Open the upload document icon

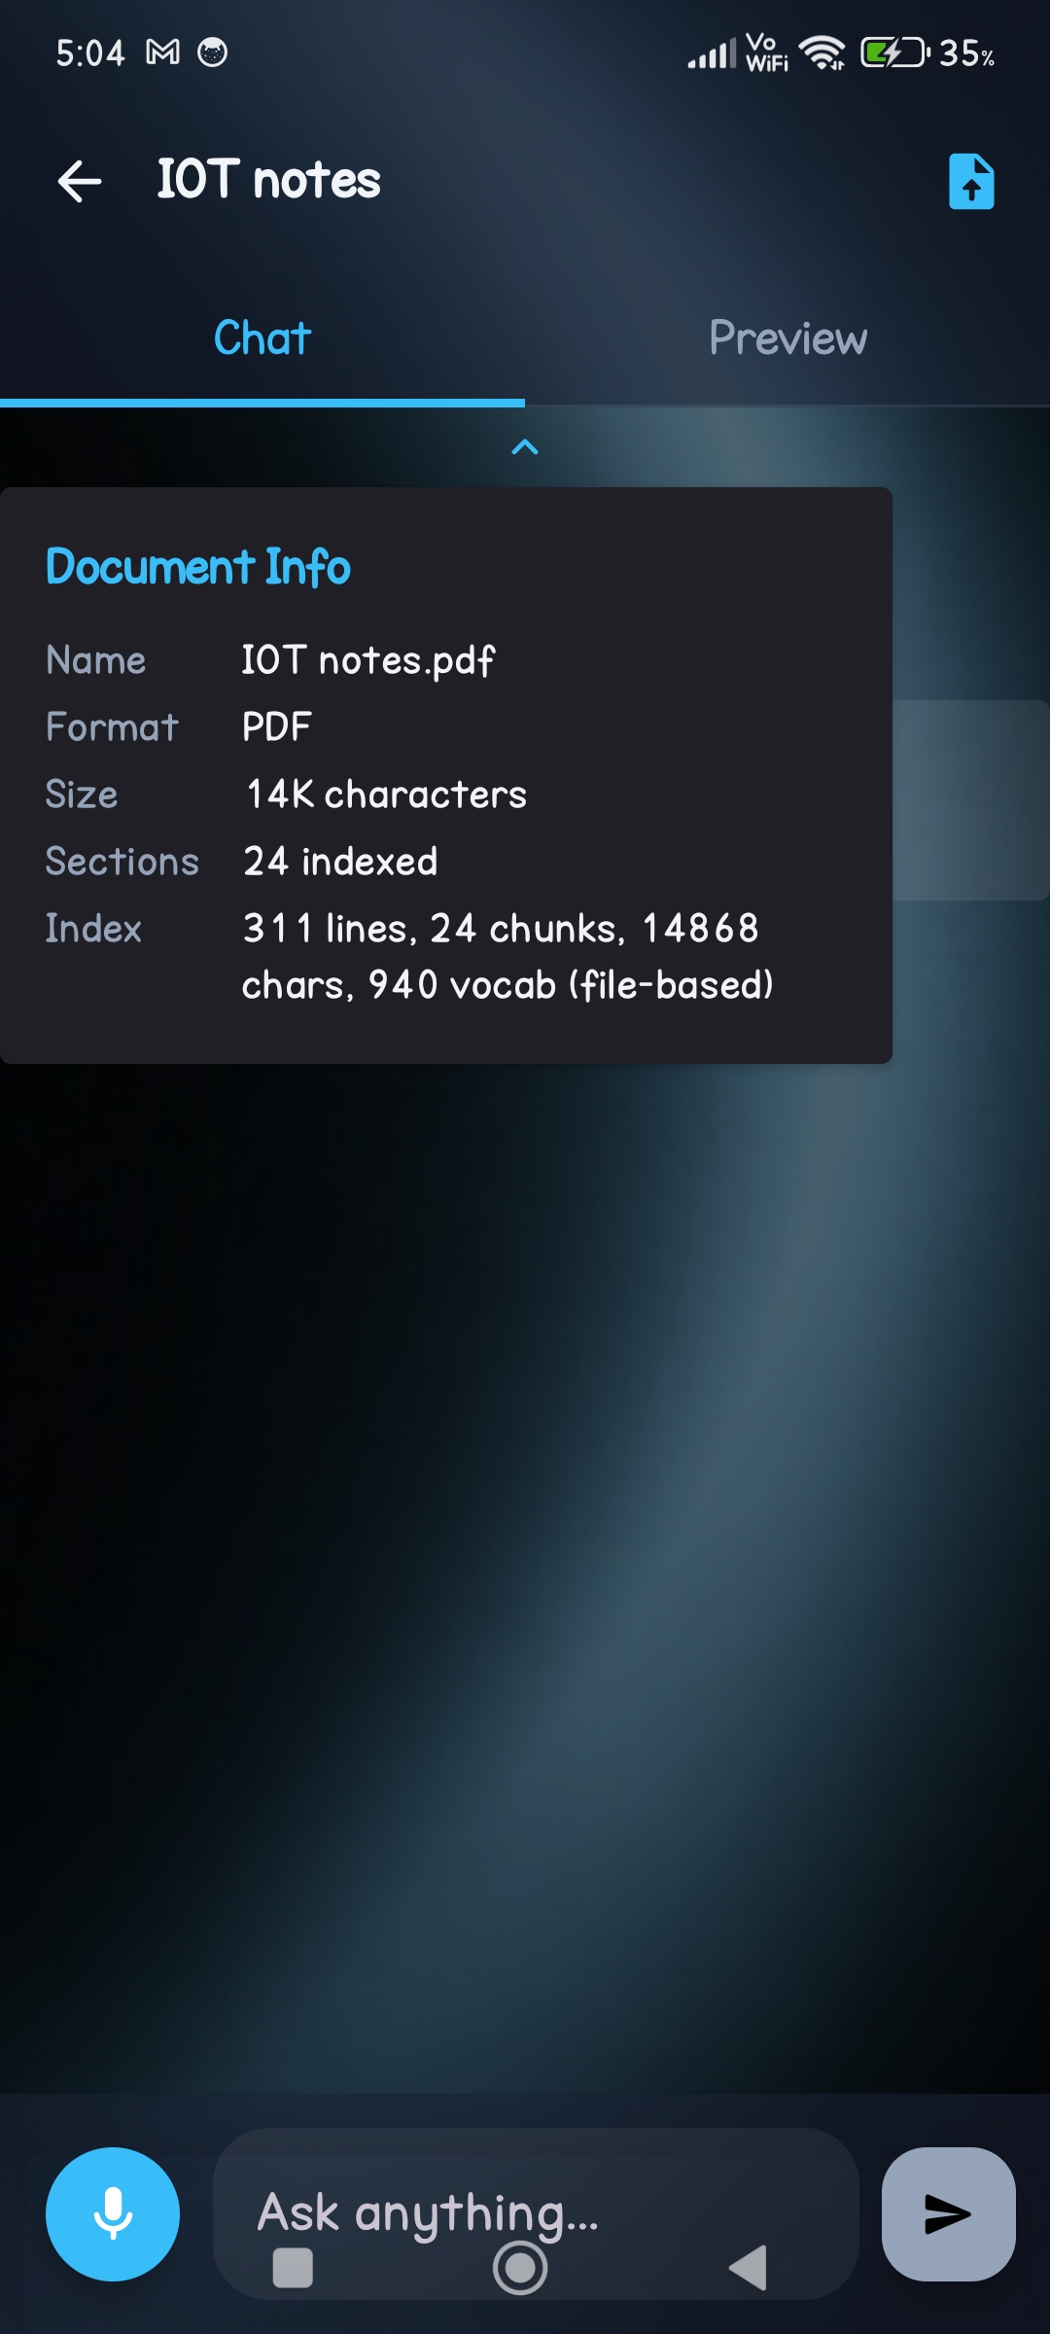(x=971, y=181)
